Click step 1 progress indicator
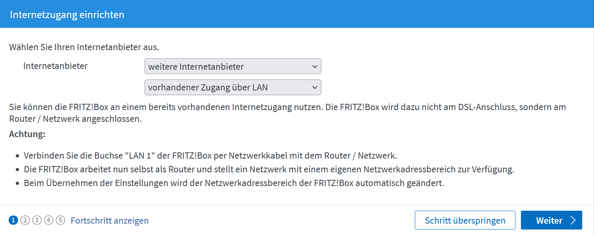 [x=13, y=220]
